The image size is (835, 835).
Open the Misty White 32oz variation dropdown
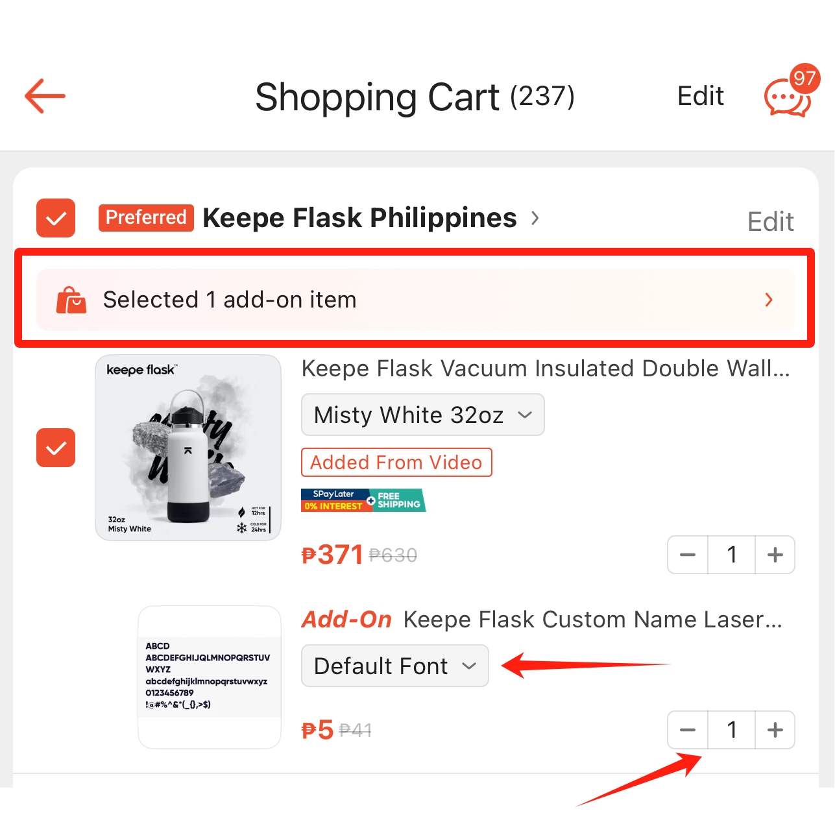(x=423, y=415)
